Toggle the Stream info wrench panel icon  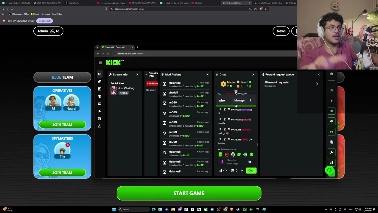[331, 152]
